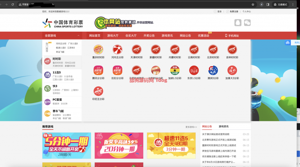Select the 河内五分彩 lottery icon

(117, 50)
